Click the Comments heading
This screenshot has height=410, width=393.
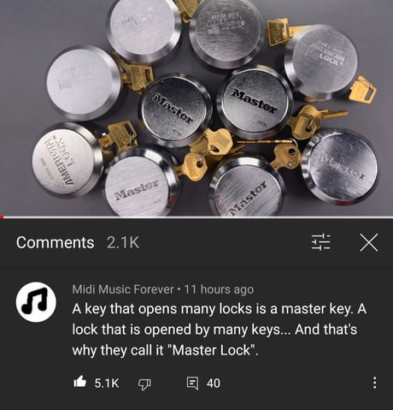click(55, 242)
